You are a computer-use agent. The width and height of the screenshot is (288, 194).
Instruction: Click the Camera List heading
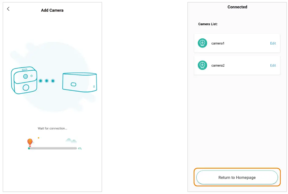pyautogui.click(x=208, y=24)
